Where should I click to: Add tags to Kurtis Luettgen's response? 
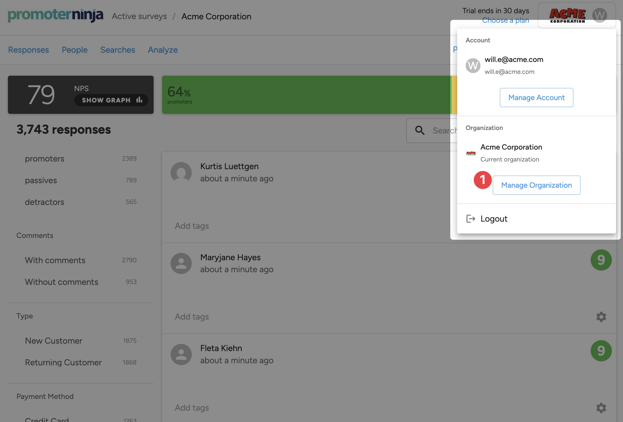192,226
